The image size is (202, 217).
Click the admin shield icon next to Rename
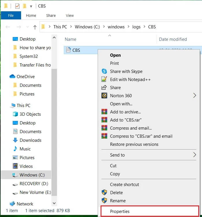(x=104, y=201)
